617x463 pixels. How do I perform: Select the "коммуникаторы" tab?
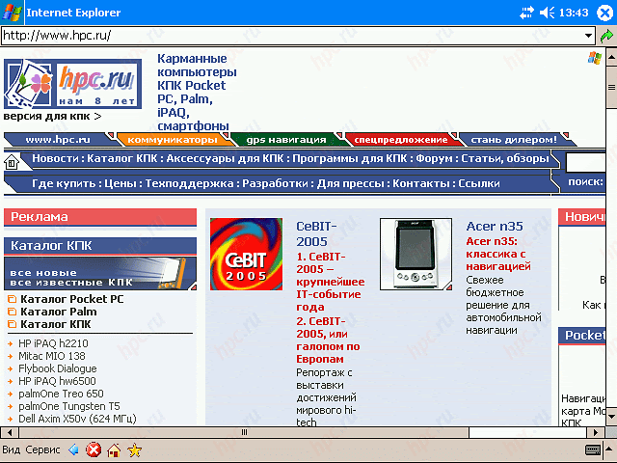(x=173, y=139)
